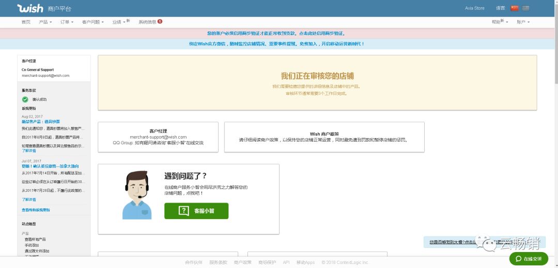
Task: Click the Cn General Support name
Action: pyautogui.click(x=38, y=70)
